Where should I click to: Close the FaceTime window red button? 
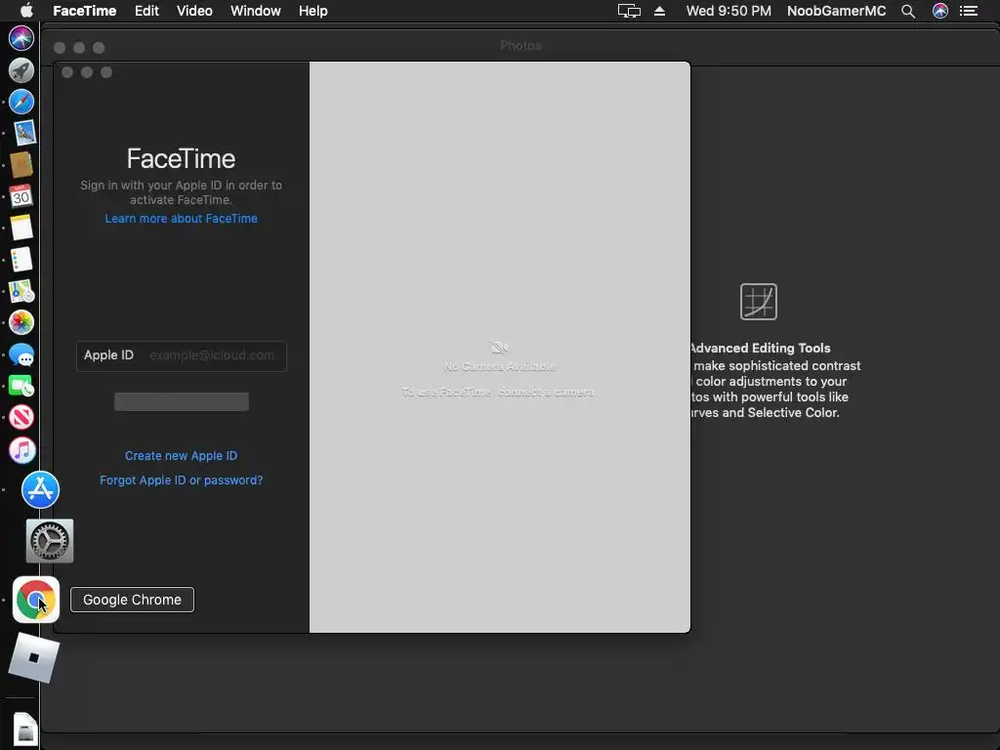coord(67,72)
